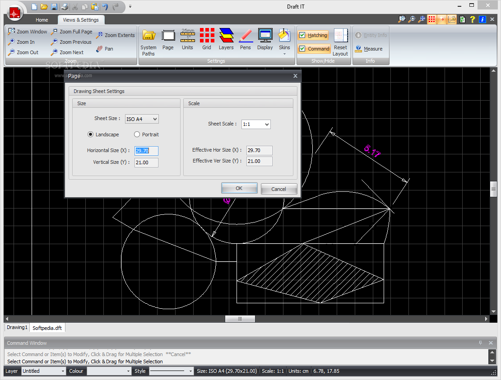Toggle the Command window checkbox

coord(302,49)
